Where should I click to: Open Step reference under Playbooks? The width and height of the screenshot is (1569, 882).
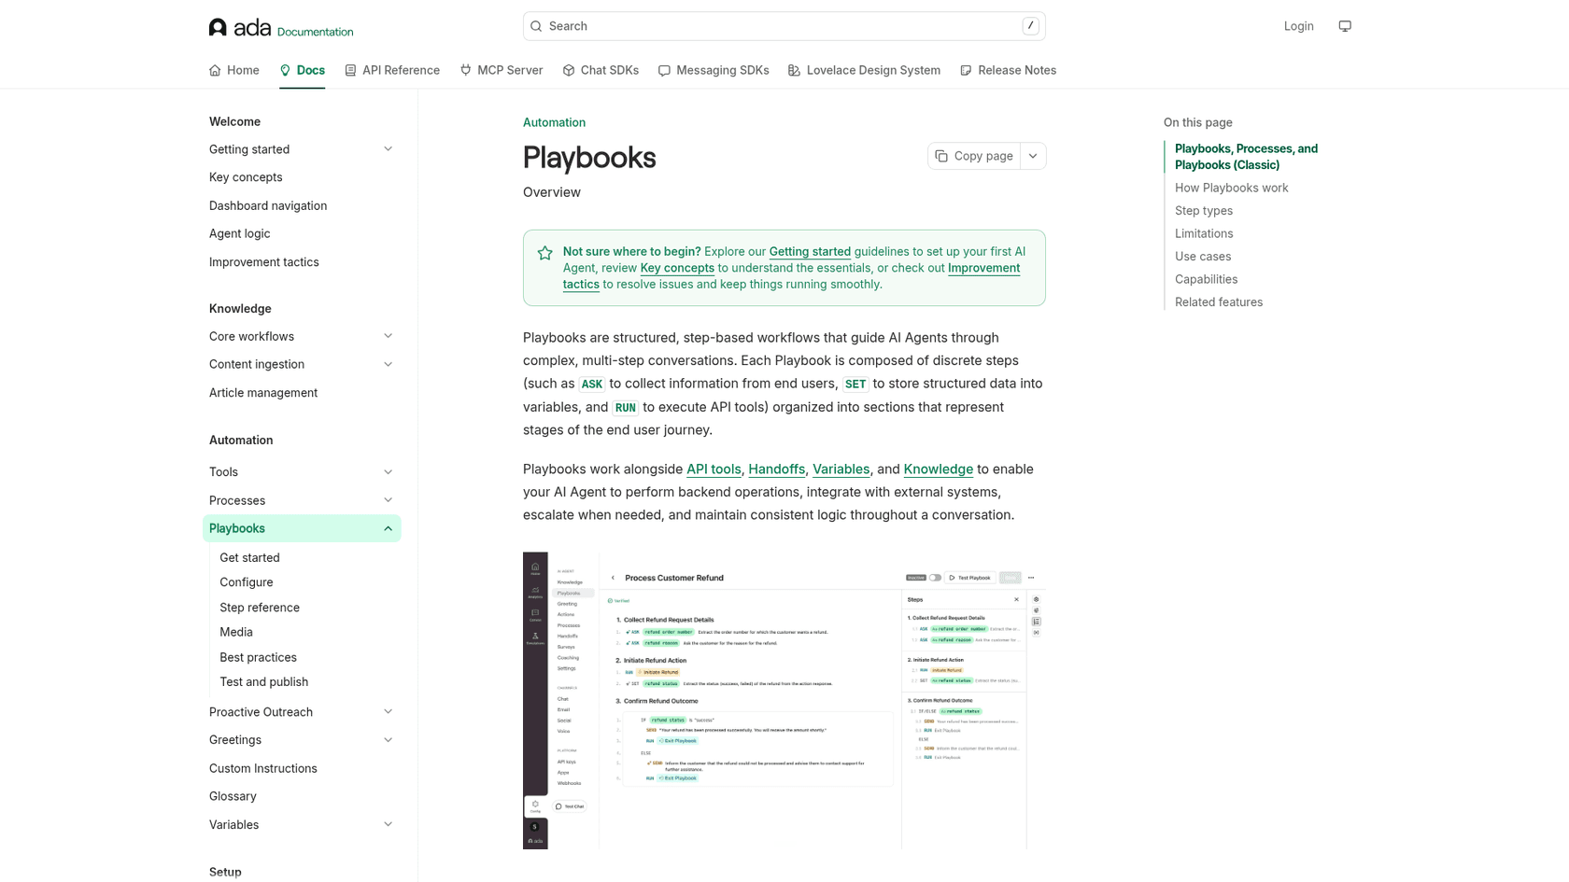260,608
